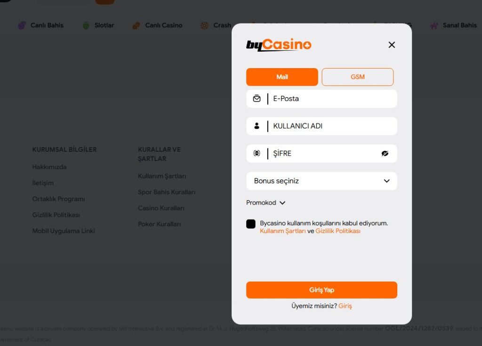482x346 pixels.
Task: Select the Sanal Bahis icon
Action: point(434,25)
